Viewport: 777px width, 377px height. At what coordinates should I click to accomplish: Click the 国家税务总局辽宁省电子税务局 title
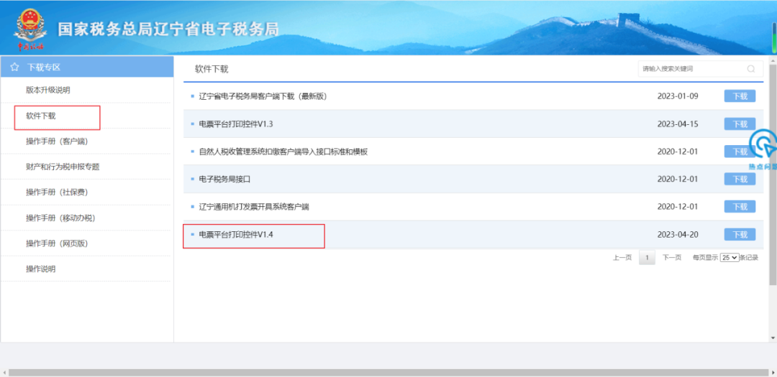click(168, 29)
